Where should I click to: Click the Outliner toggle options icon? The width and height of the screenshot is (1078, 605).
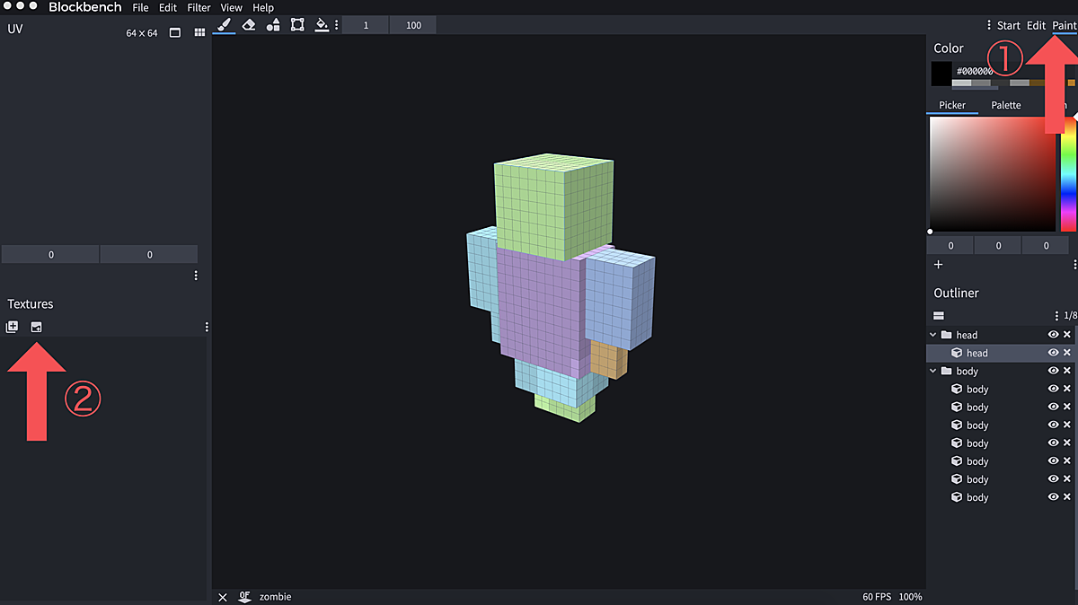point(939,316)
